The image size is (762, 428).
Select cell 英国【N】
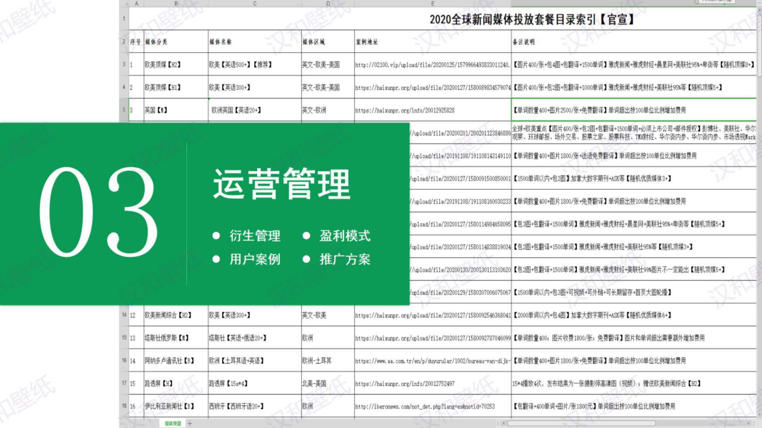click(176, 110)
